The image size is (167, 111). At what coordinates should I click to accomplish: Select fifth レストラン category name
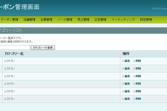point(9,91)
